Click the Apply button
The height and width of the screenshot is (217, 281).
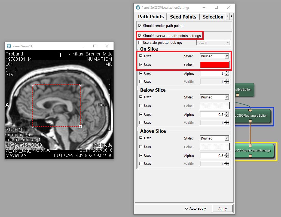point(222,209)
